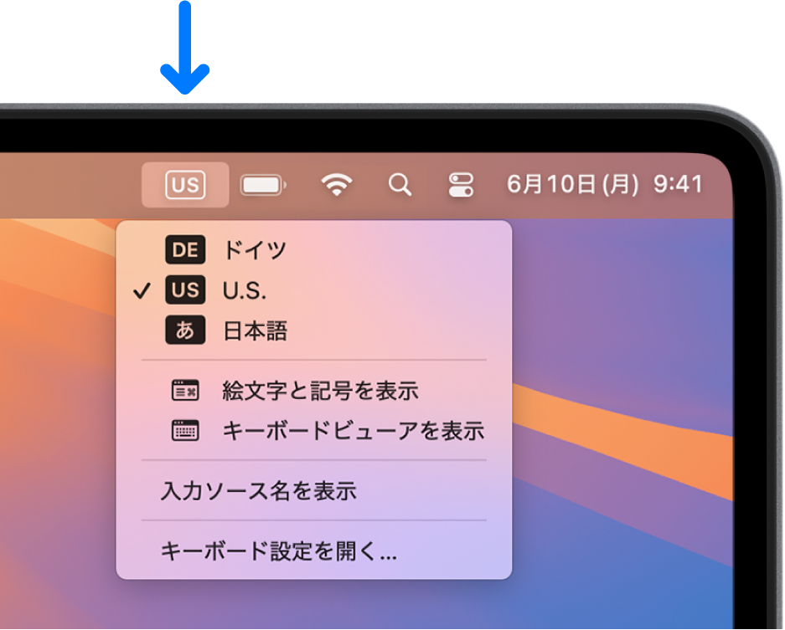Click the battery status icon
The width and height of the screenshot is (785, 630).
(x=263, y=186)
